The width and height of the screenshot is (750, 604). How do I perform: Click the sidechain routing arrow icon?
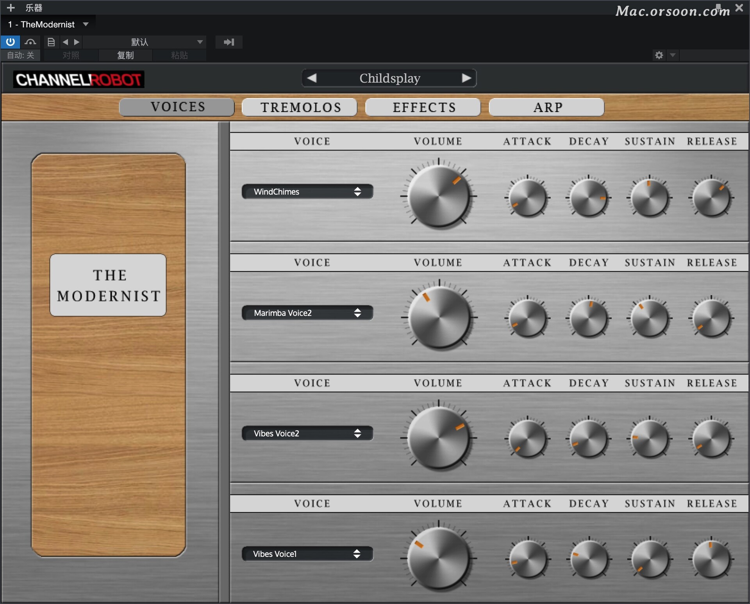[229, 42]
